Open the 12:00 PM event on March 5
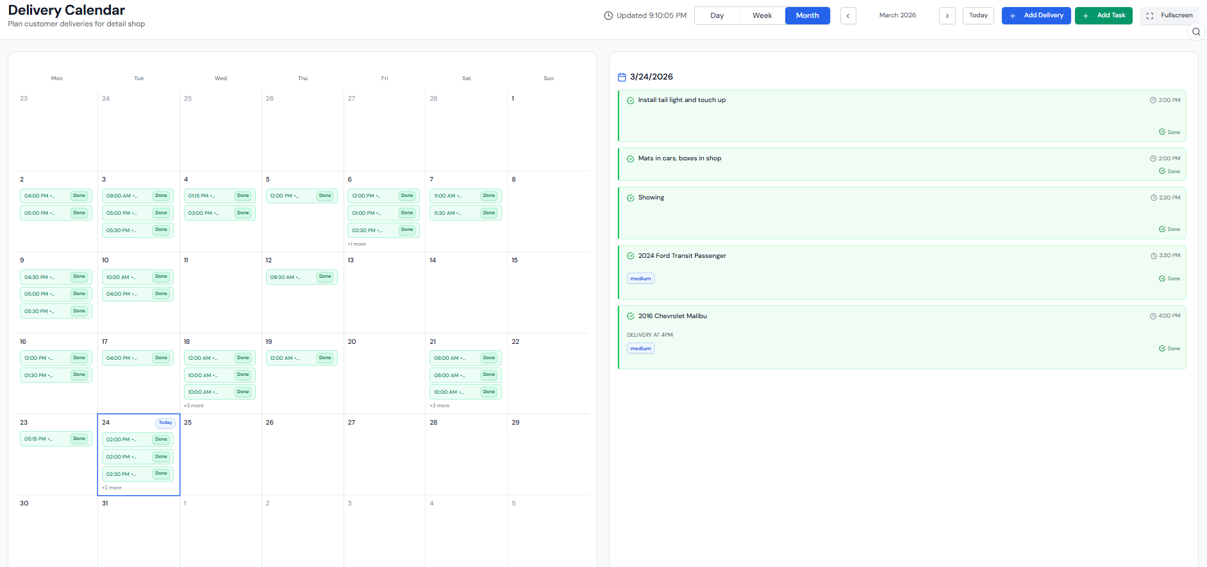Screen dimensions: 1207x567 302,196
